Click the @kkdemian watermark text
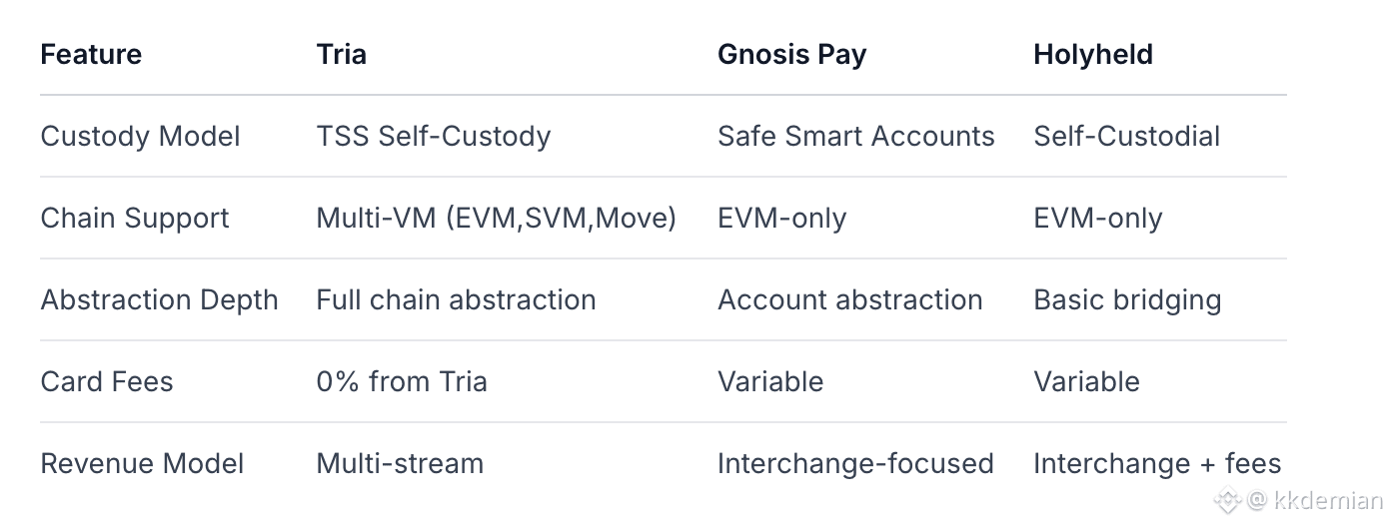 (x=1314, y=500)
